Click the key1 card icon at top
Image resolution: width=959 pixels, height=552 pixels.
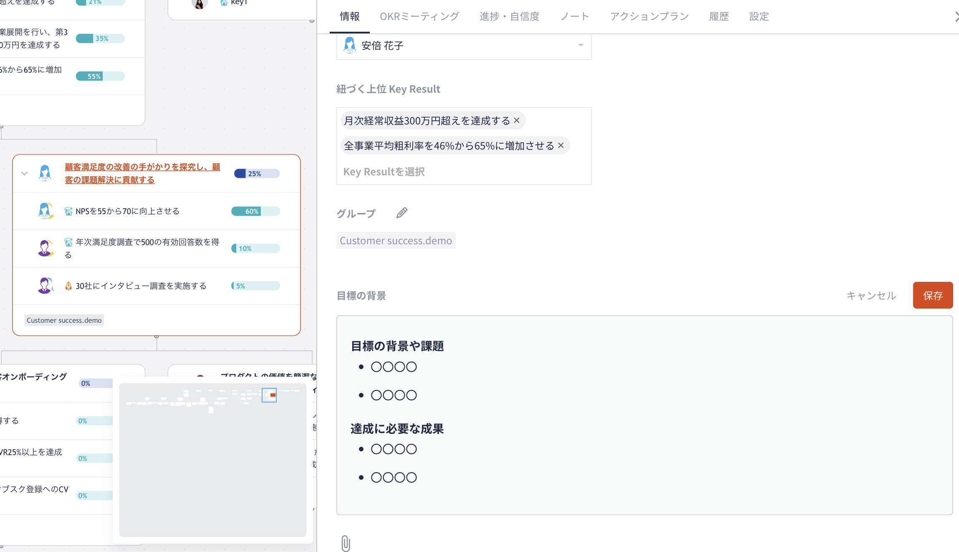click(x=224, y=3)
